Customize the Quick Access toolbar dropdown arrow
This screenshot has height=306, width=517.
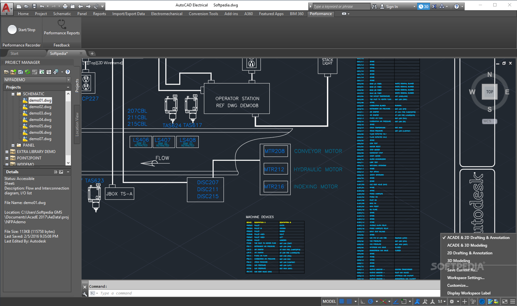click(102, 6)
